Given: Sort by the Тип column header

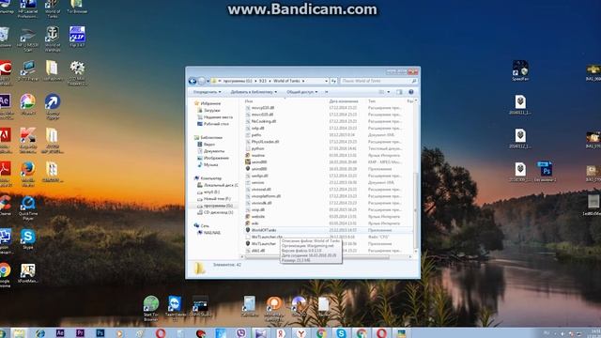Looking at the screenshot, I should point(372,101).
